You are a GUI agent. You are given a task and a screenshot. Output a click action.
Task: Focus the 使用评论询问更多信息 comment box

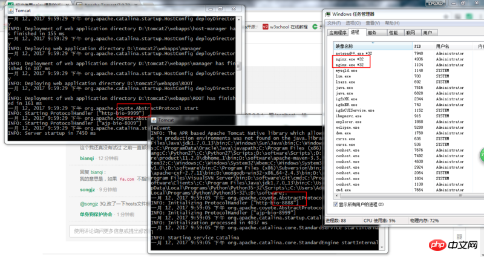point(109,232)
